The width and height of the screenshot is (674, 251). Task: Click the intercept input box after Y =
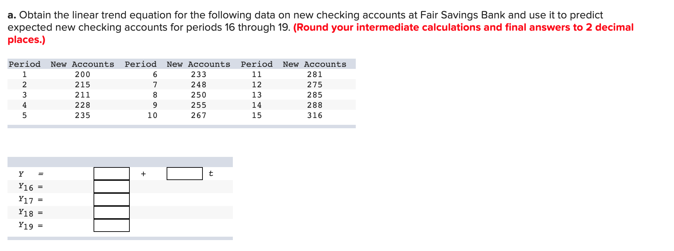[x=112, y=174]
